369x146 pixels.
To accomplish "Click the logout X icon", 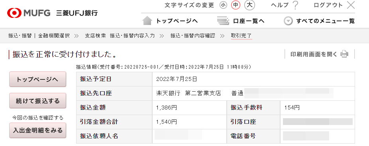I will (351, 5).
